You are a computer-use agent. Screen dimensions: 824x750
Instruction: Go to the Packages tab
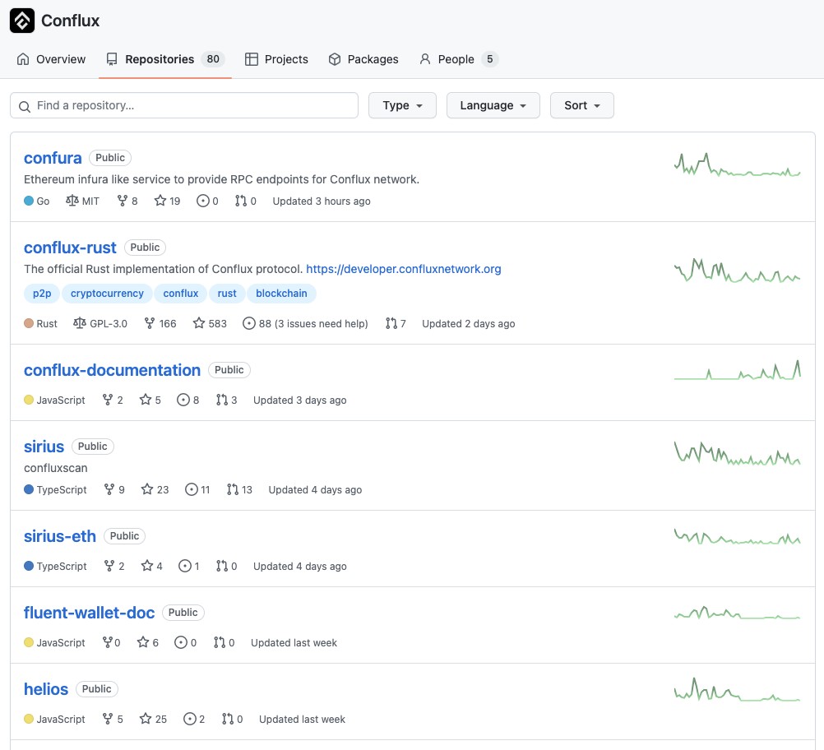pos(363,59)
